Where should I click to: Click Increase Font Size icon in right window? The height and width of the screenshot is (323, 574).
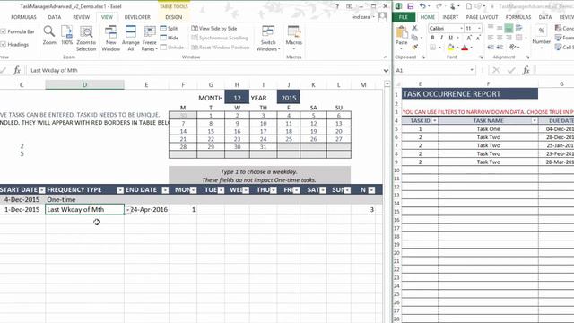469,38
